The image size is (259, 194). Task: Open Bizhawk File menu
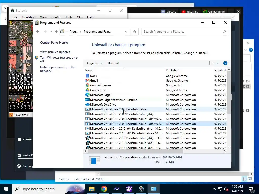coord(15,17)
